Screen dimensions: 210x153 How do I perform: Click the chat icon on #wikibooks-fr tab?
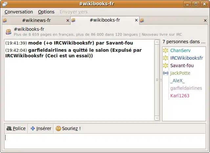tap(73, 20)
